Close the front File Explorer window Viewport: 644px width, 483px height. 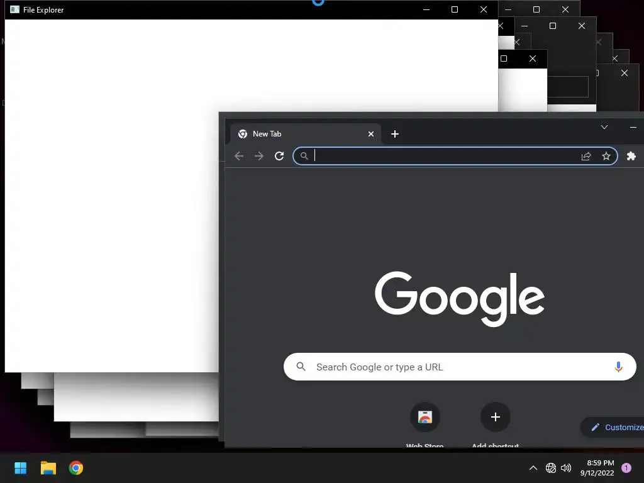(484, 9)
